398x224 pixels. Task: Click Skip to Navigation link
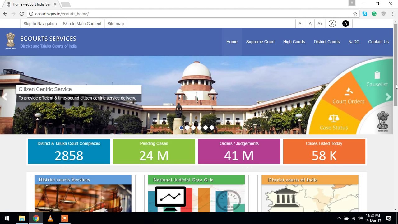pyautogui.click(x=40, y=24)
